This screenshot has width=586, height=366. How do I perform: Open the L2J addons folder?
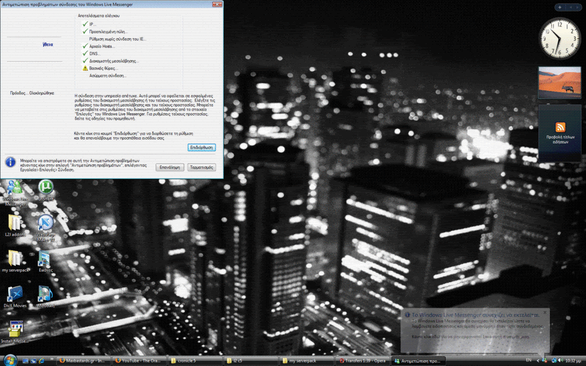coord(15,223)
